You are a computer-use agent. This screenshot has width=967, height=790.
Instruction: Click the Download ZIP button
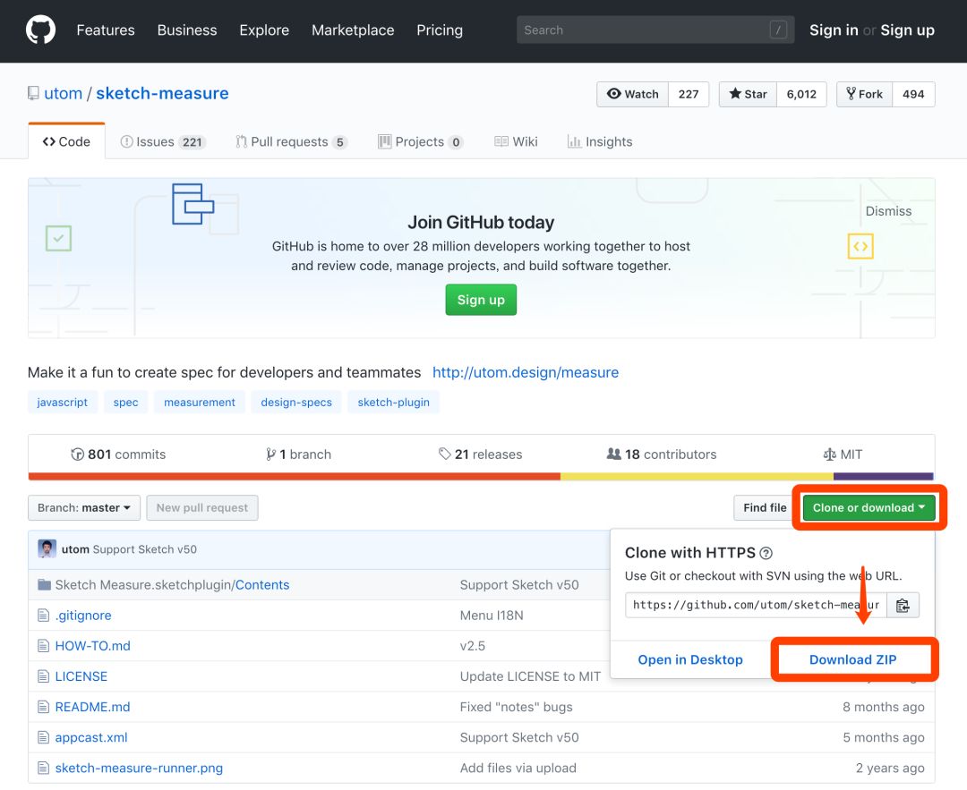click(853, 659)
